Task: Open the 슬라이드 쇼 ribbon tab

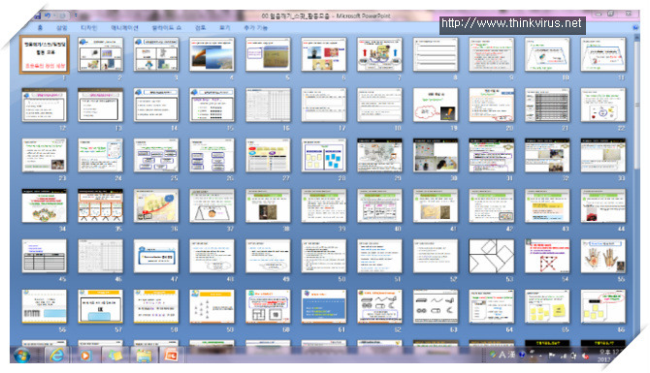Action: (x=167, y=28)
